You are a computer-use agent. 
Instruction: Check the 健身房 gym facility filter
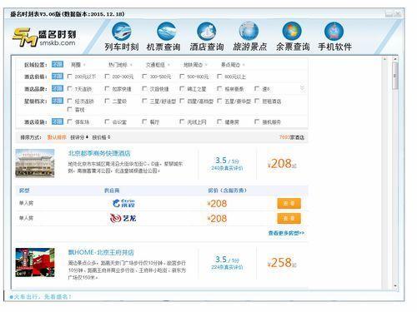(219, 121)
